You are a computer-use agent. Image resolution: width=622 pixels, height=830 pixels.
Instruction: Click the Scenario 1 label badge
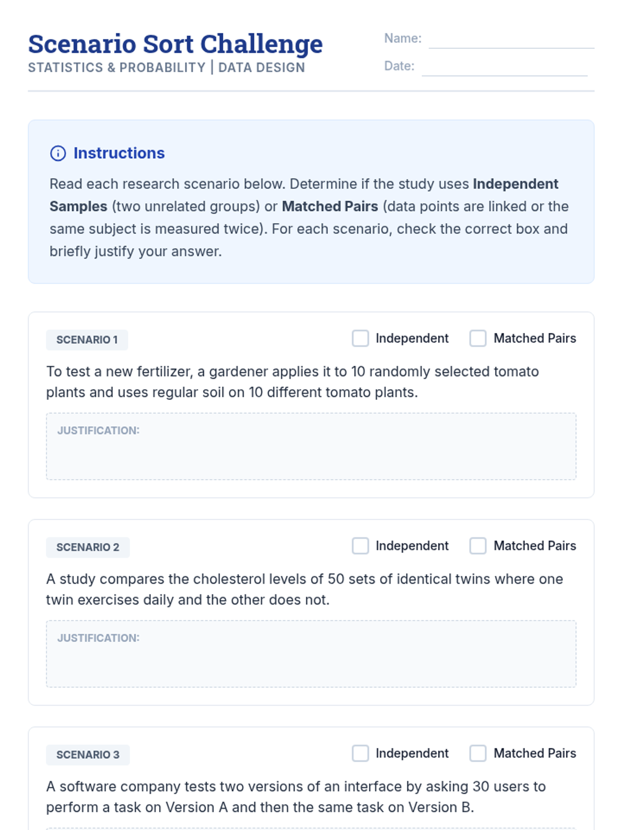[x=87, y=340]
